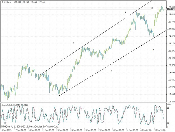Click the stochastic 80 level label
The width and height of the screenshot is (175, 132).
point(169,108)
